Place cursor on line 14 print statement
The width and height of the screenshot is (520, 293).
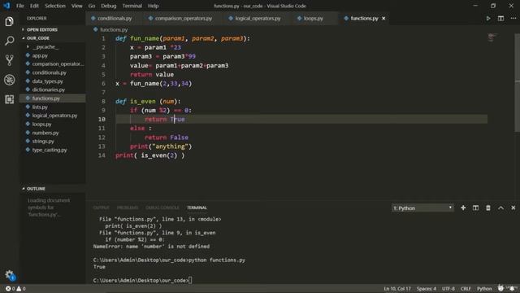pyautogui.click(x=149, y=155)
